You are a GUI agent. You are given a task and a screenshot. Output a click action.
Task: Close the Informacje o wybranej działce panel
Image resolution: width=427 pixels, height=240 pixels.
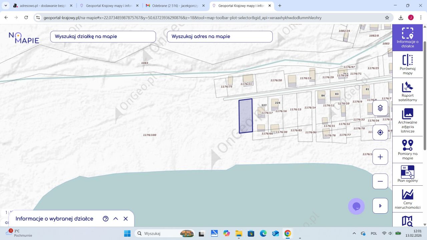coord(126,219)
